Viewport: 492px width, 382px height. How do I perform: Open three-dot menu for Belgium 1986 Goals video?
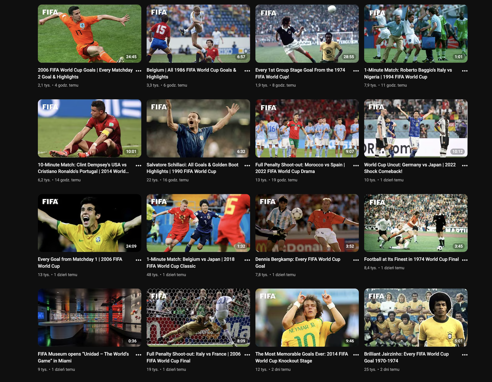click(247, 71)
